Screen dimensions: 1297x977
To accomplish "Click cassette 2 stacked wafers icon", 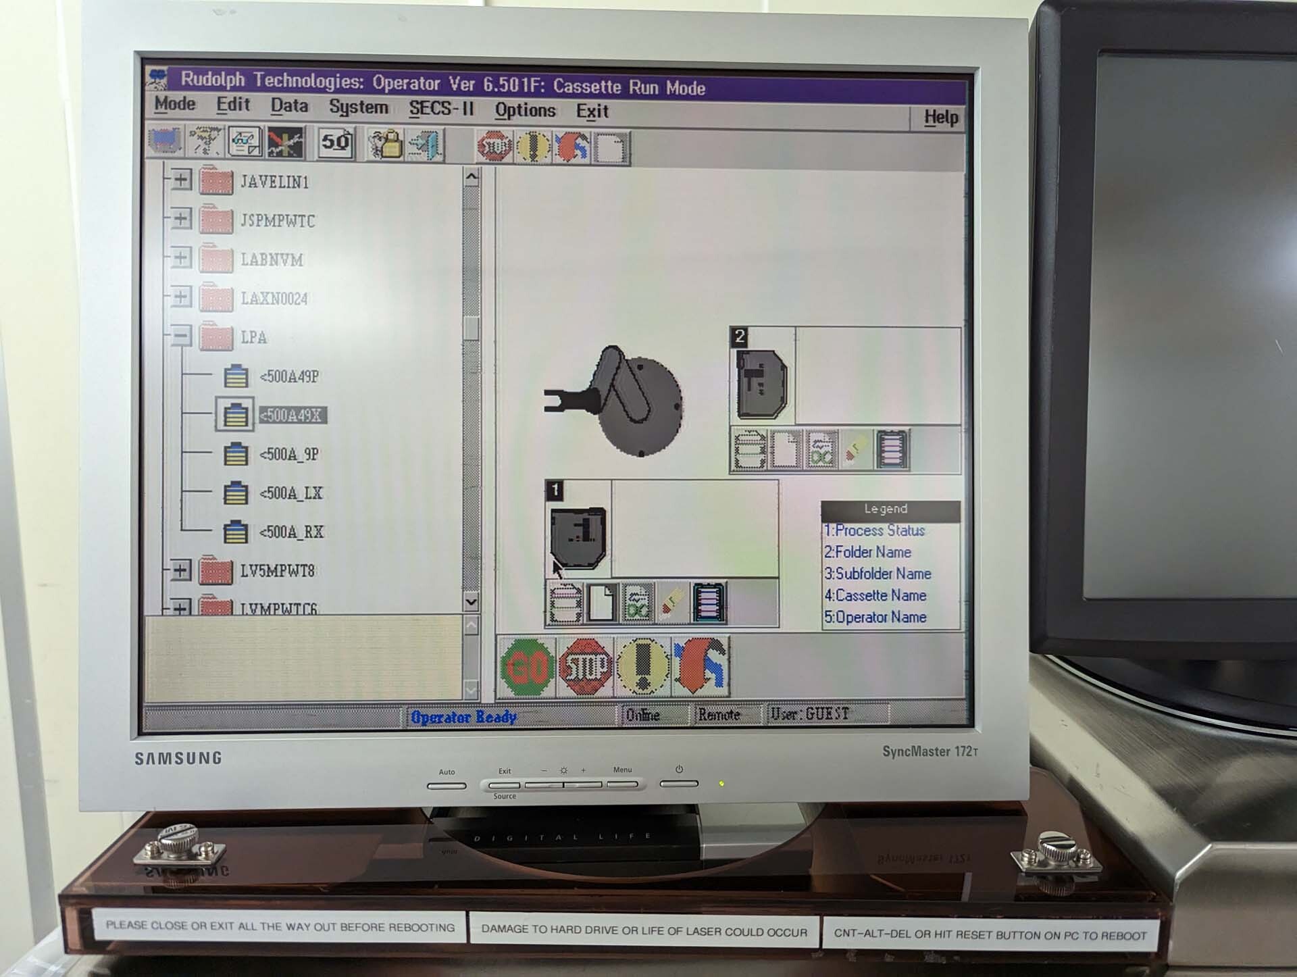I will pyautogui.click(x=750, y=449).
